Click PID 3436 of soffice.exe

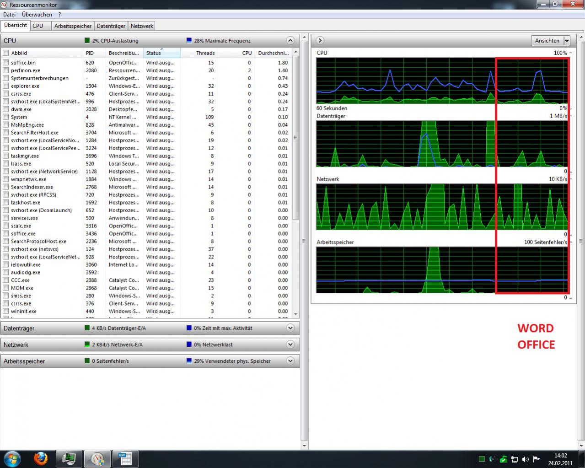point(91,234)
